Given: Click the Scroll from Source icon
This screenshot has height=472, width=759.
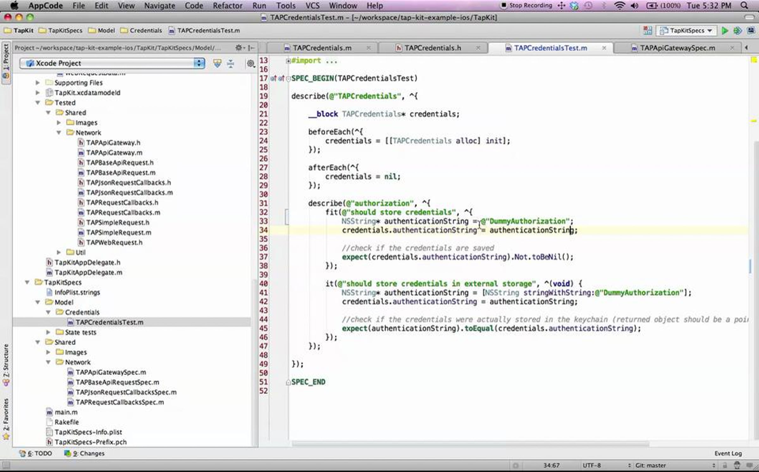Looking at the screenshot, I should point(217,64).
